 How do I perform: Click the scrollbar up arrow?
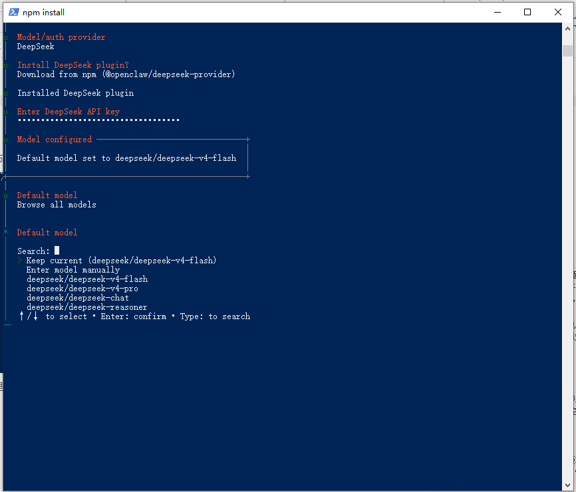(567, 29)
